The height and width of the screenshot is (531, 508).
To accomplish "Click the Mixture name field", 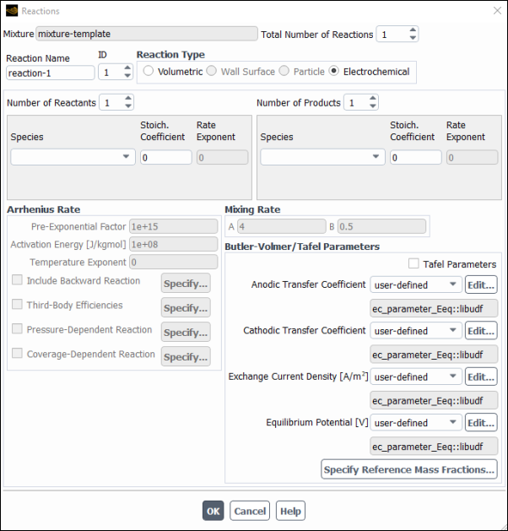I will coord(147,34).
